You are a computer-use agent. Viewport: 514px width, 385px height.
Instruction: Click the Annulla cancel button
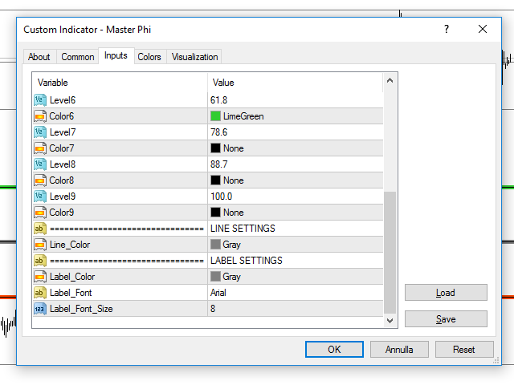coord(399,350)
